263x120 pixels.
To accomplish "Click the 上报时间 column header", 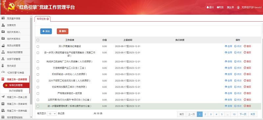I will click(x=128, y=40).
